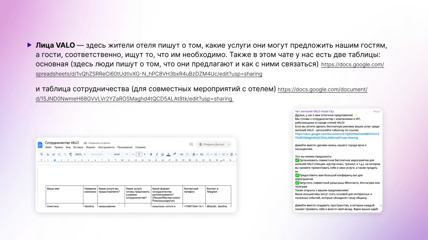Click the Ваше имя table header cell

pos(65,194)
